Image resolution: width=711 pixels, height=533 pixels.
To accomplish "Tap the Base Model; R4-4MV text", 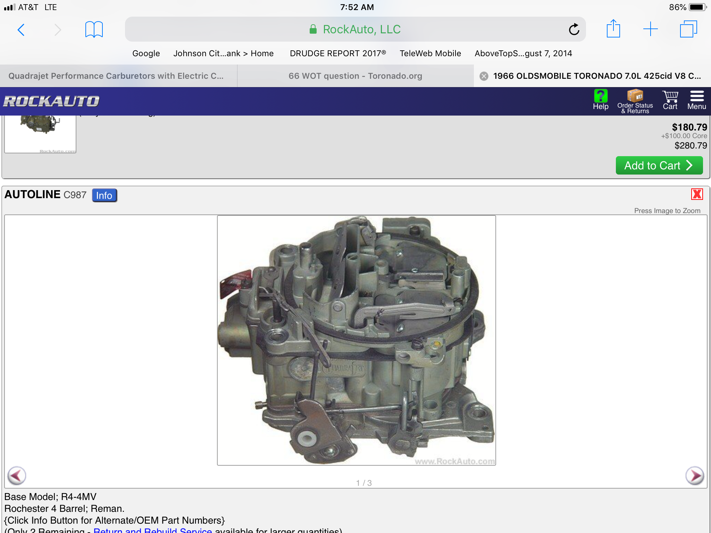I will (x=50, y=497).
